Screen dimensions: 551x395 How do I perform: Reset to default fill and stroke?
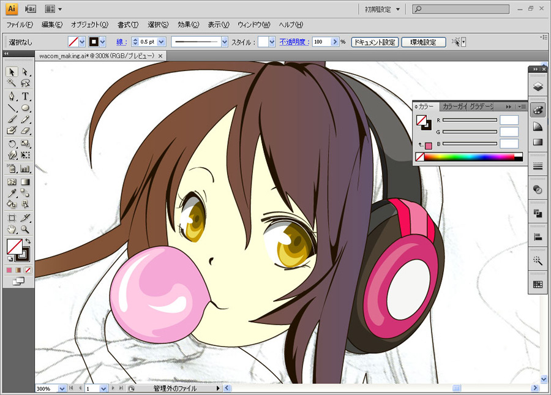point(10,259)
